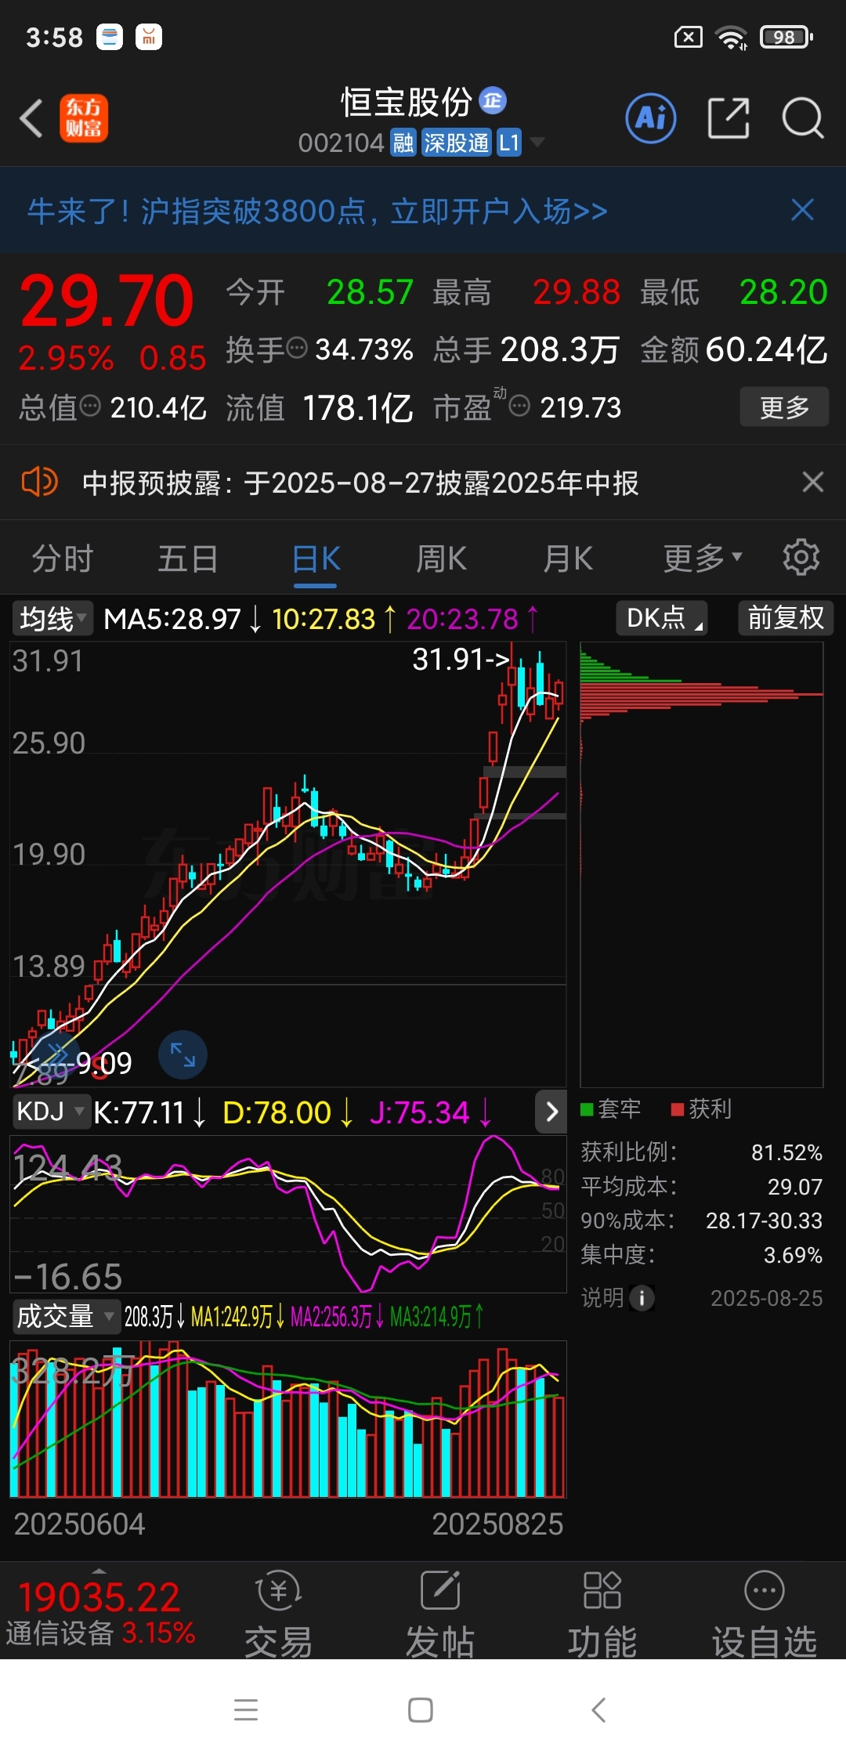Image resolution: width=846 pixels, height=1761 pixels.
Task: Tap the red 获利 legend
Action: point(701,1108)
